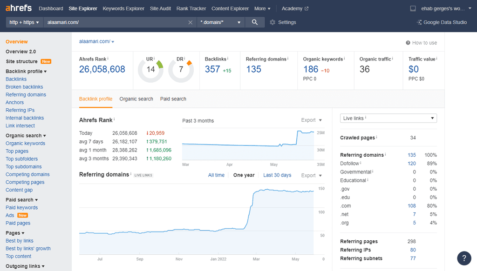Click the How to use help icon
477x271 pixels.
click(408, 43)
